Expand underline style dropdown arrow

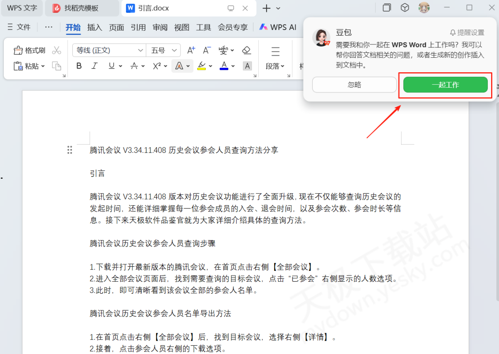tap(121, 66)
